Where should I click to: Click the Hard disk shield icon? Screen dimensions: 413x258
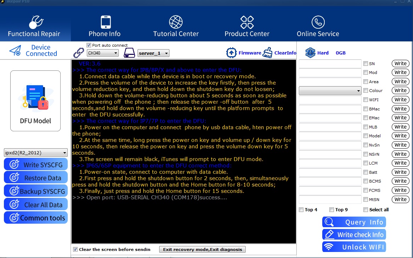tap(310, 53)
